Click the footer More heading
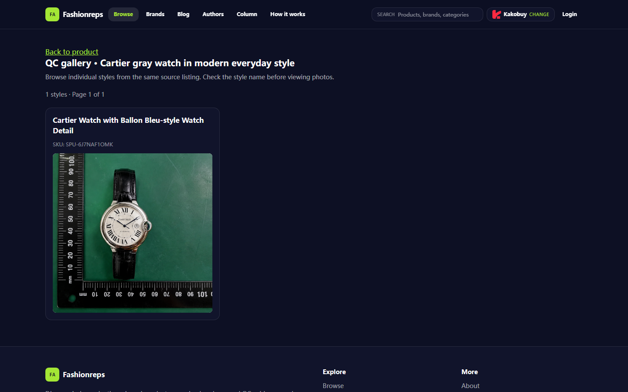This screenshot has width=628, height=392. (x=470, y=372)
